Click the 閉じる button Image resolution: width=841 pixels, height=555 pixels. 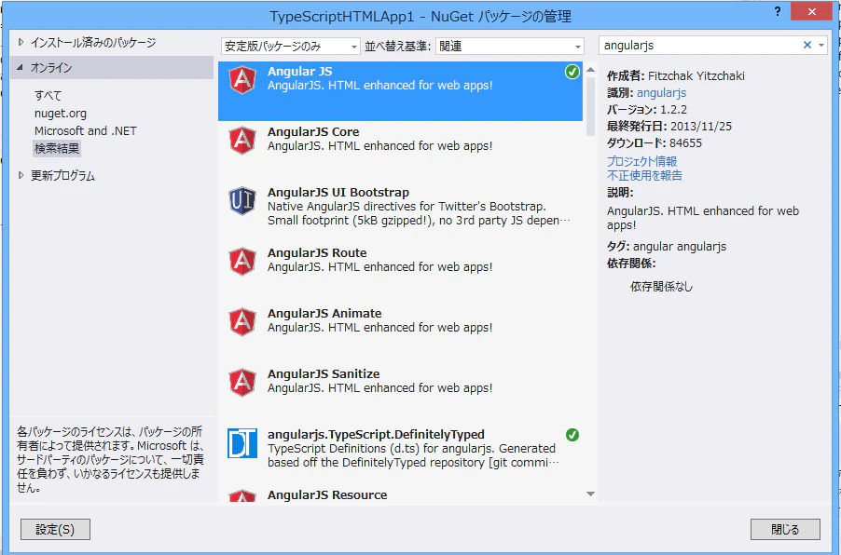click(785, 529)
